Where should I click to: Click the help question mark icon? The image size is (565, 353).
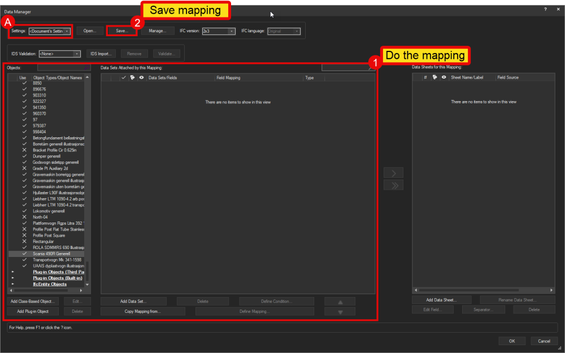[x=545, y=11]
